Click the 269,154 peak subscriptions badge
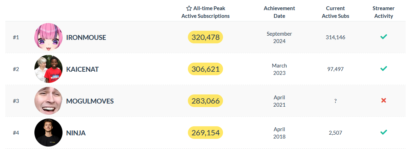The height and width of the screenshot is (149, 413). coord(205,133)
